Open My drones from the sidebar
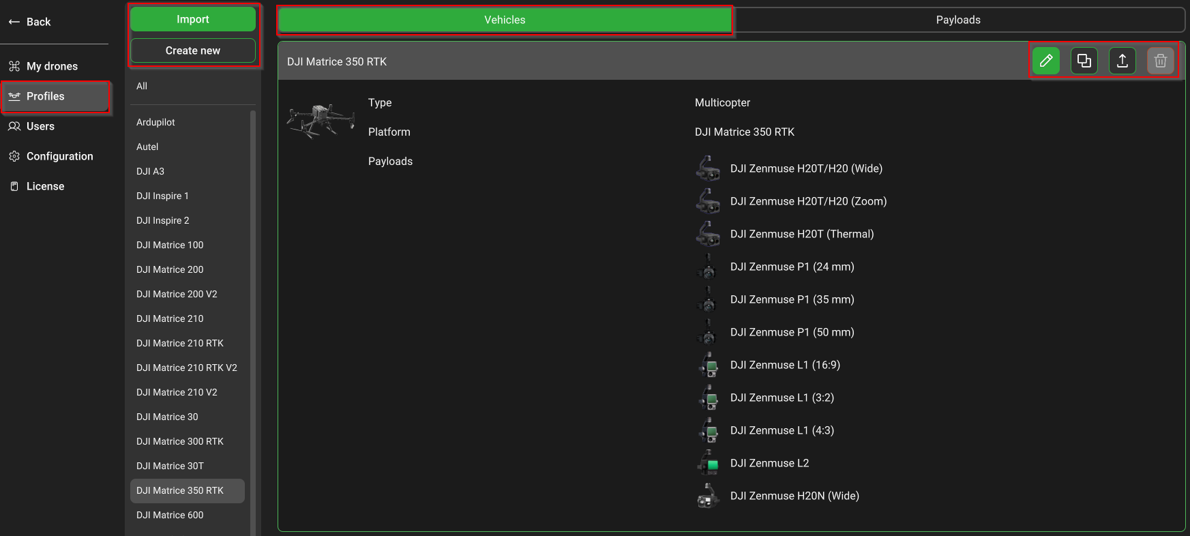This screenshot has width=1190, height=536. coord(52,66)
